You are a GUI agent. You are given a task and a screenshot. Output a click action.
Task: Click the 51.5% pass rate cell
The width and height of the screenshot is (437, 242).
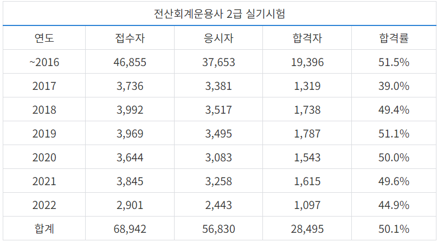tap(394, 62)
